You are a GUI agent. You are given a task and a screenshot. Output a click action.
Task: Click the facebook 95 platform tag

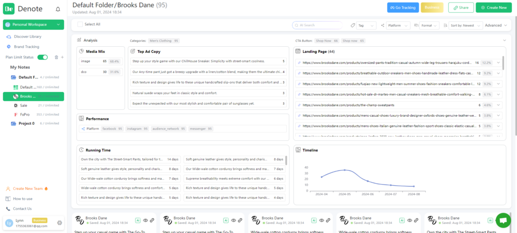tap(112, 129)
